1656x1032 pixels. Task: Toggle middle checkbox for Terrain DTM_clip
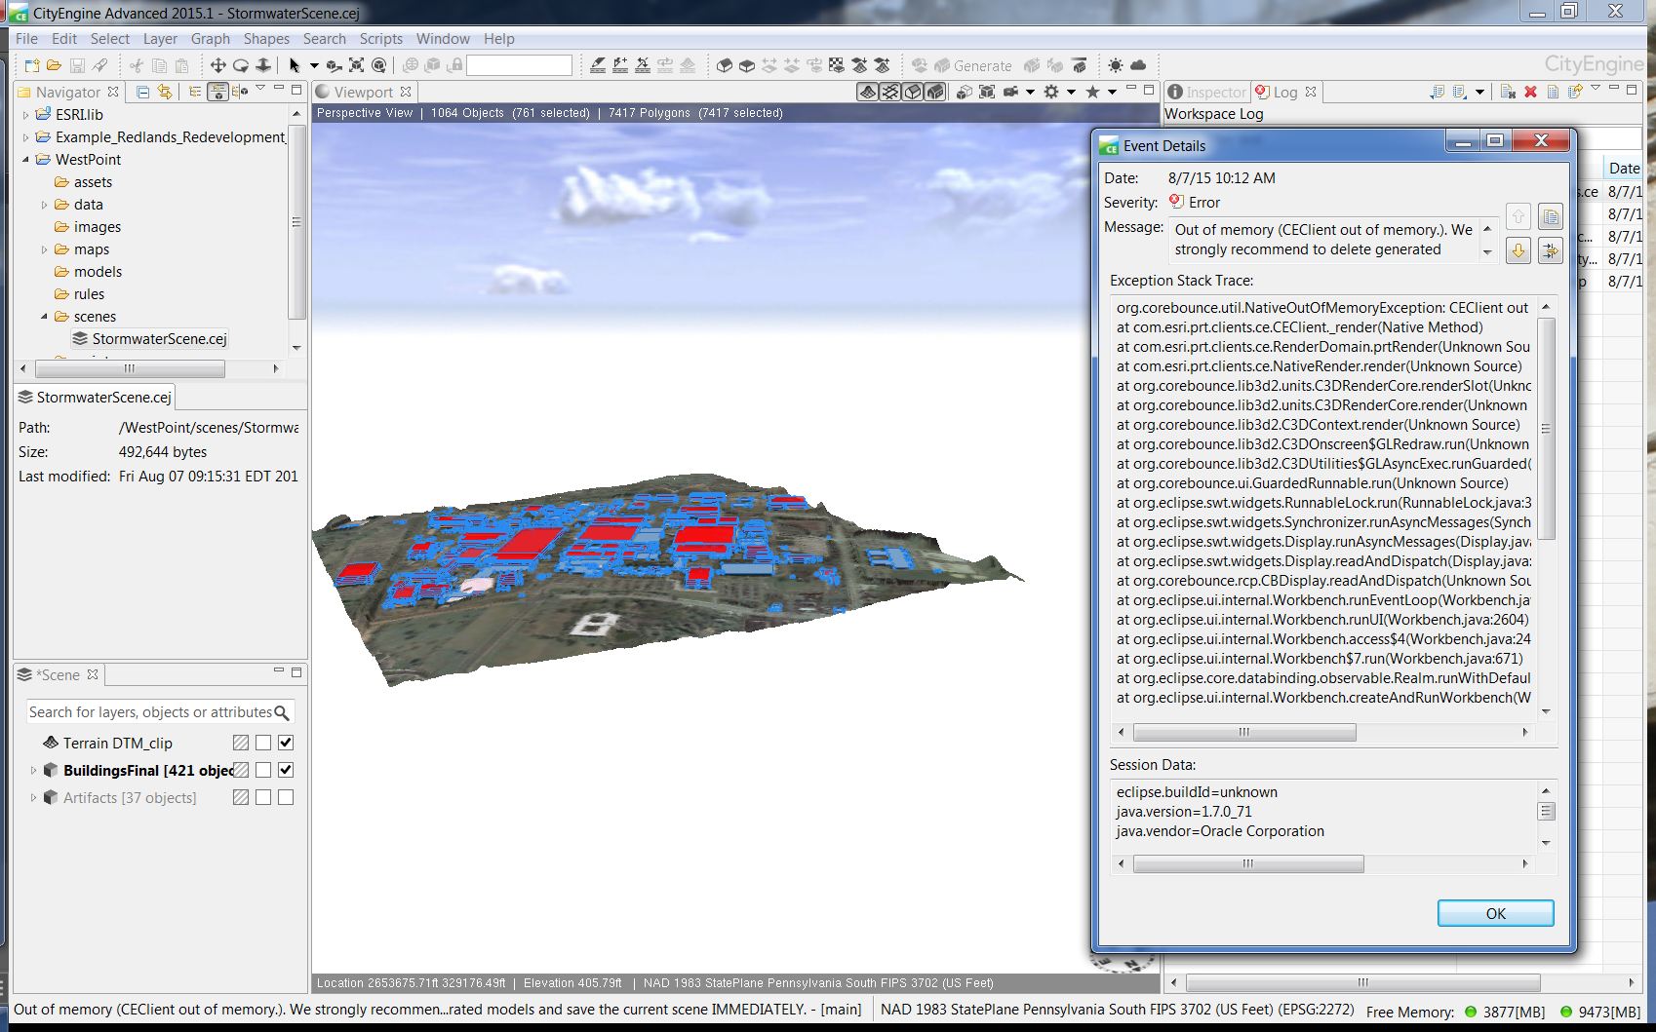263,743
